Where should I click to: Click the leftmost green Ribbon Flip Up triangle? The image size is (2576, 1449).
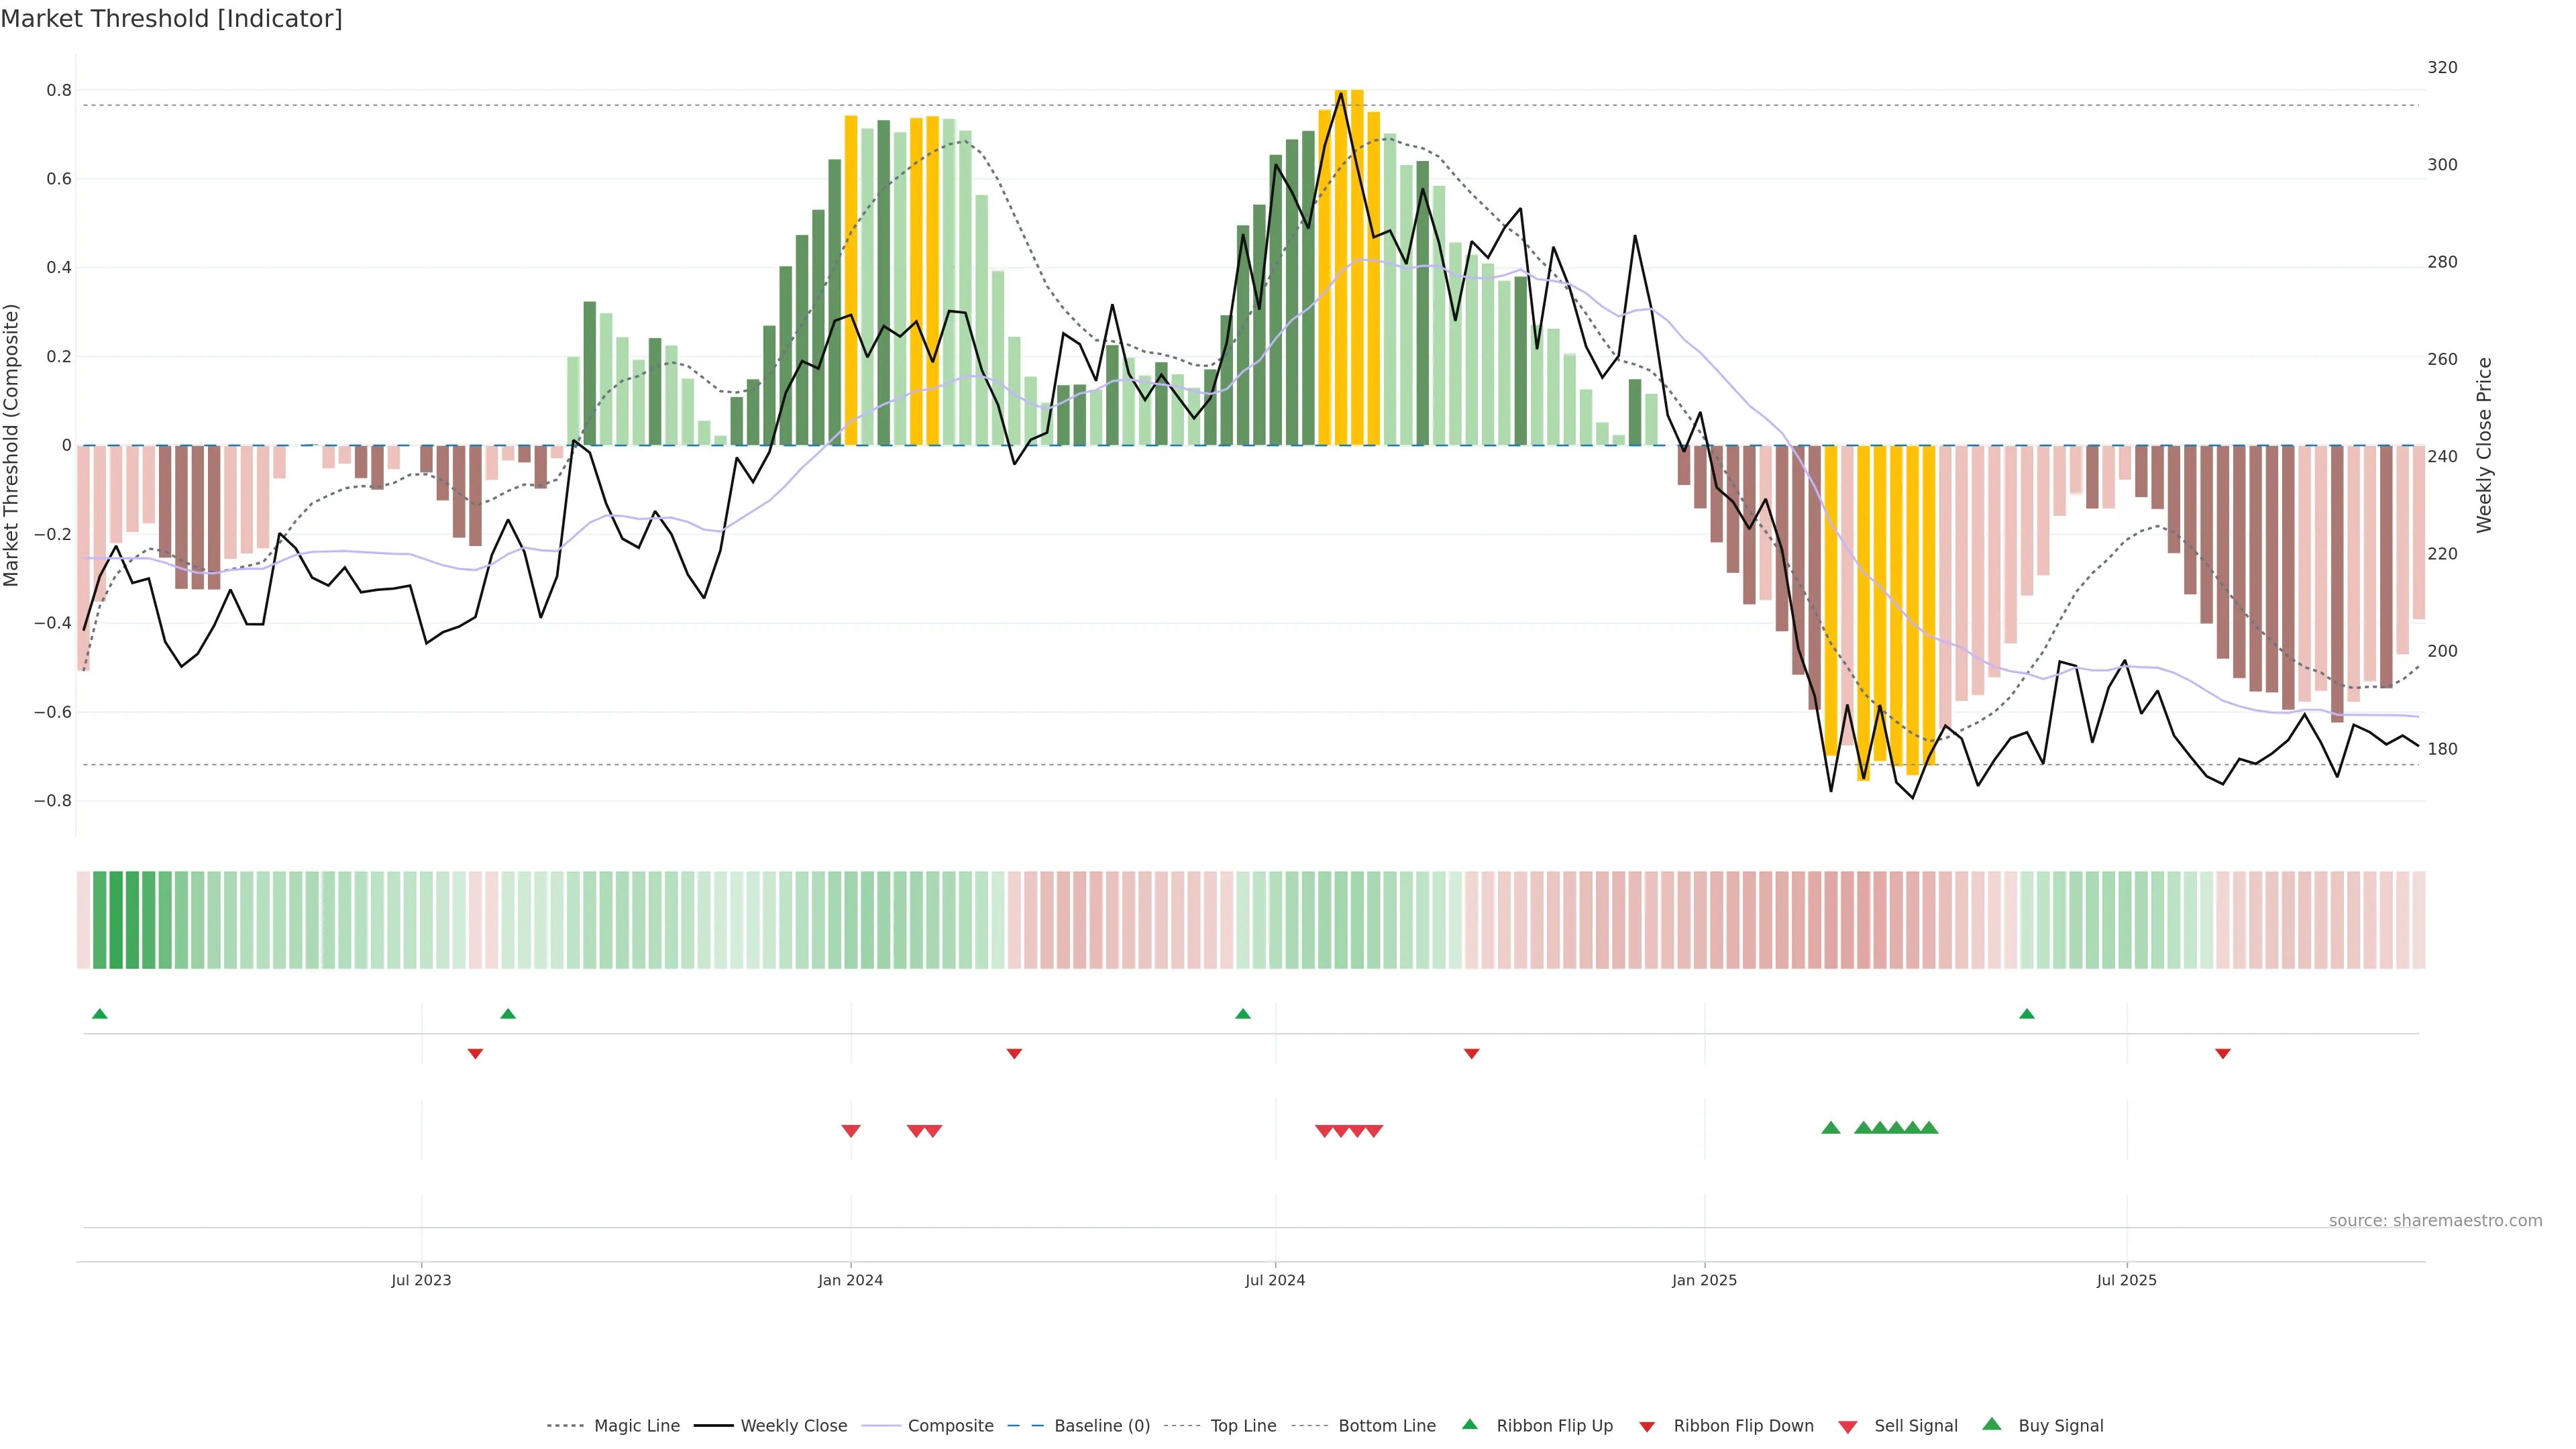[x=99, y=1014]
